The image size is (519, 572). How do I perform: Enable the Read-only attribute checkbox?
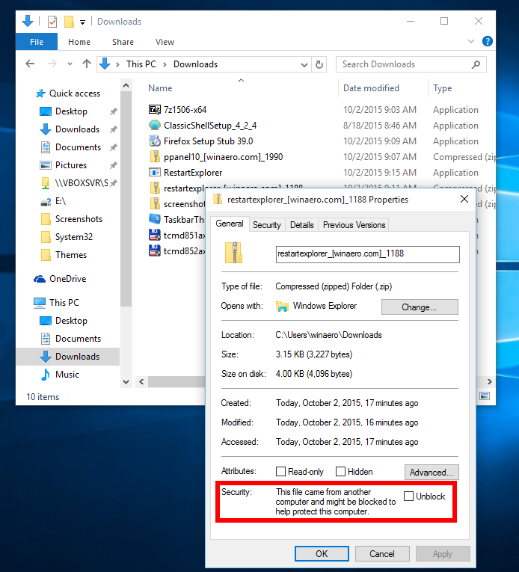tap(281, 472)
